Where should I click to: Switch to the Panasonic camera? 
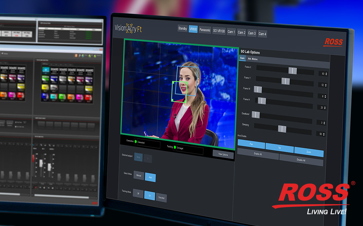(205, 30)
